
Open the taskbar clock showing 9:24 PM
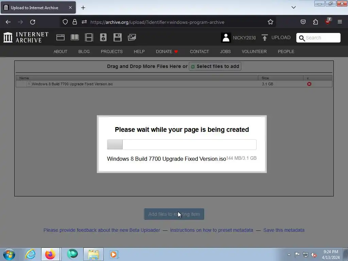click(331, 255)
